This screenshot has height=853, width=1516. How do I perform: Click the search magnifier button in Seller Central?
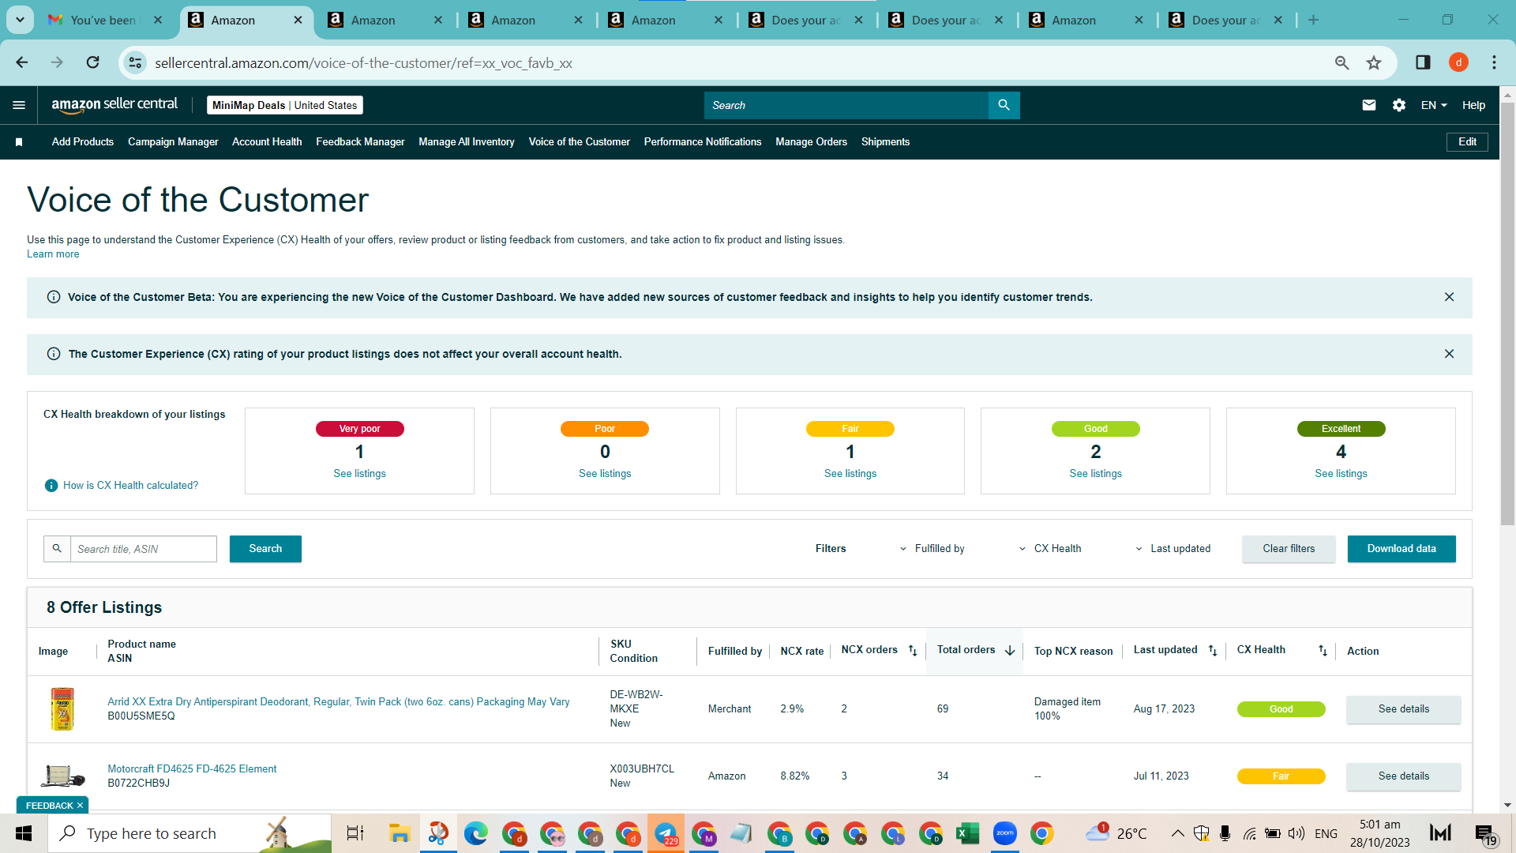(1004, 105)
